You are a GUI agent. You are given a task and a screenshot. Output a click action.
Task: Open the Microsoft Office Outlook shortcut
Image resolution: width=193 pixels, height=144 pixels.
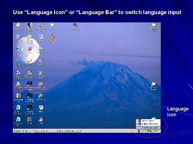click(29, 39)
